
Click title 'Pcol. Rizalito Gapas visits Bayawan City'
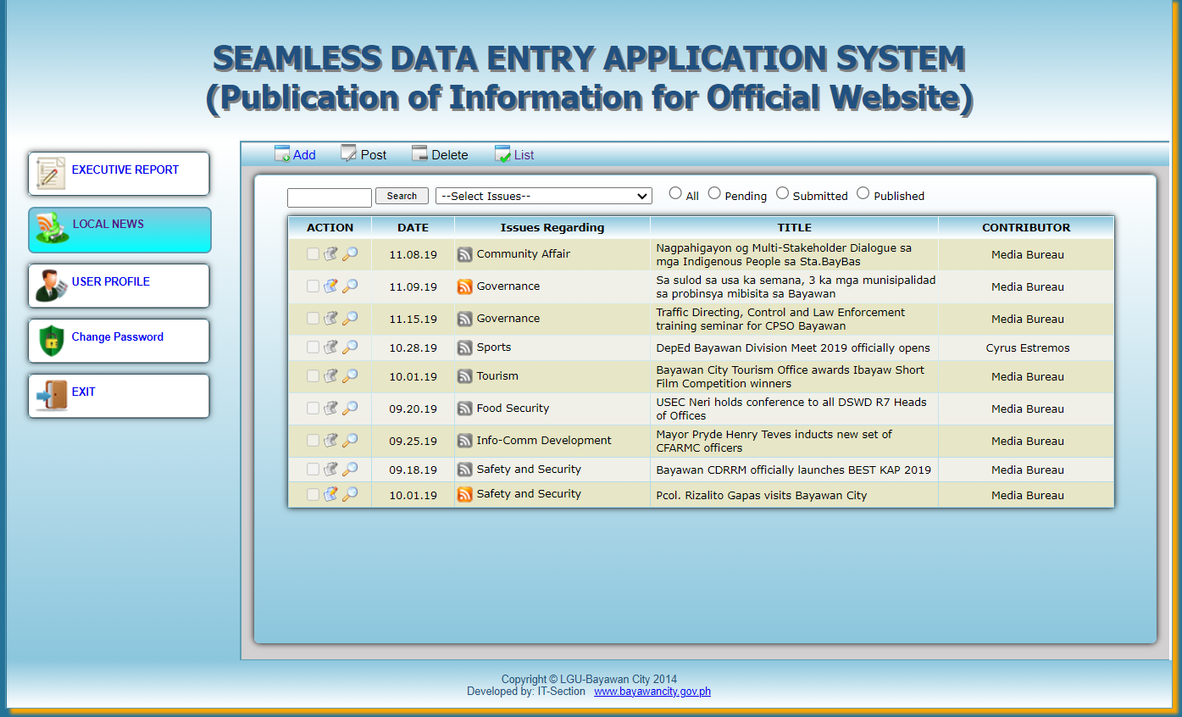coord(762,495)
